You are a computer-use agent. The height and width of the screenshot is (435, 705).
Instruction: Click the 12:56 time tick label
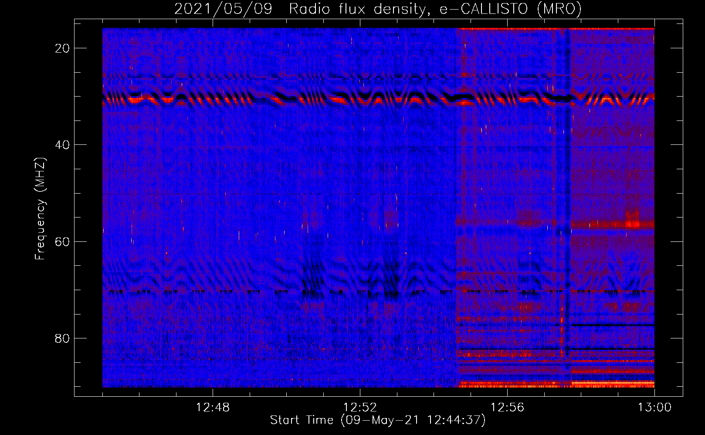[507, 408]
